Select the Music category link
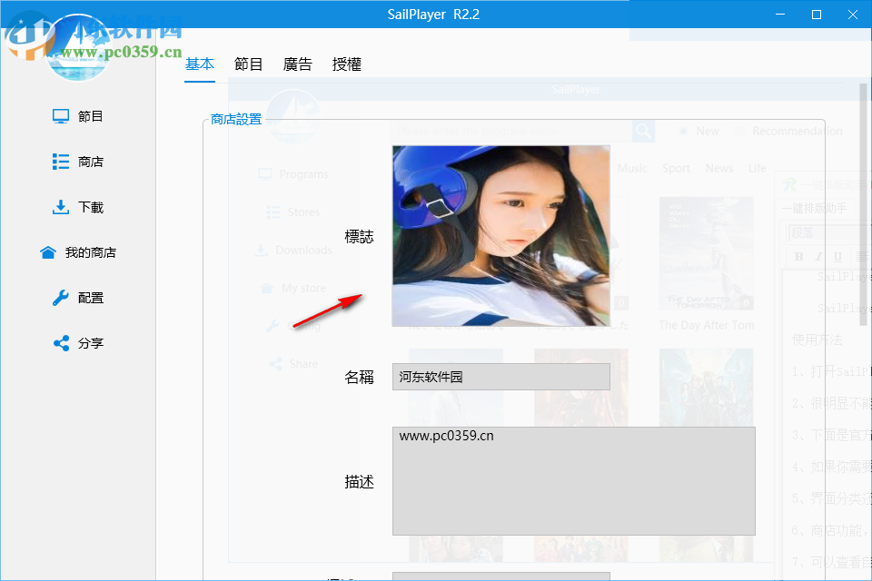The height and width of the screenshot is (581, 872). [632, 168]
